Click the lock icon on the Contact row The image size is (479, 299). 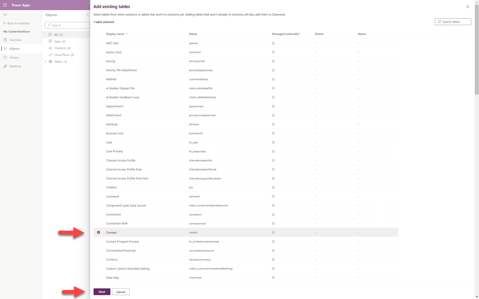tap(273, 232)
